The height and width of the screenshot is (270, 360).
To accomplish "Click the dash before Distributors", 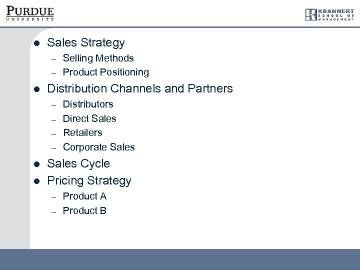I will pos(52,104).
